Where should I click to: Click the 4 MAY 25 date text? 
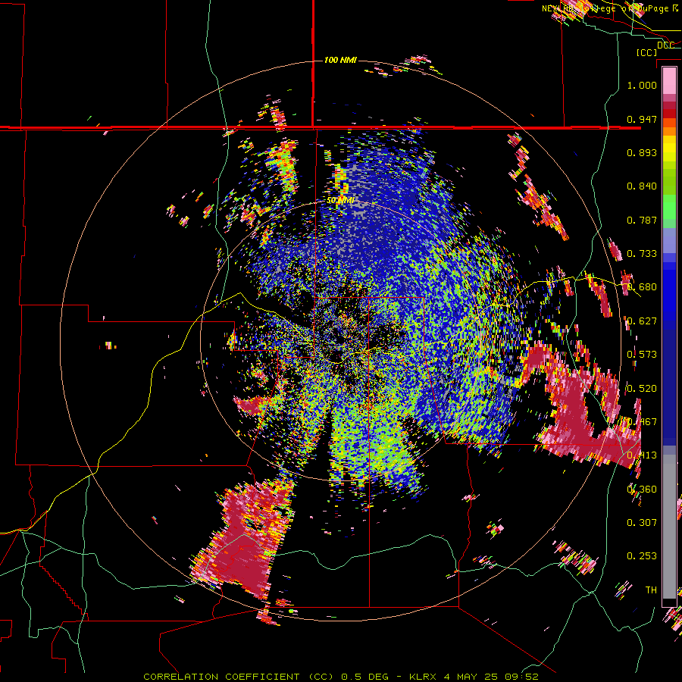471,677
